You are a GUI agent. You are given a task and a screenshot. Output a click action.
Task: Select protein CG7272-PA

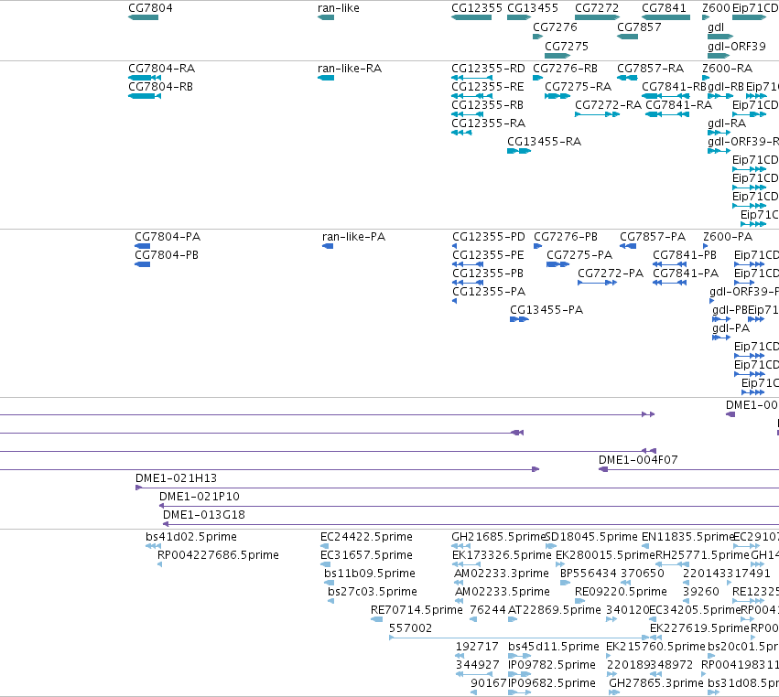point(611,273)
